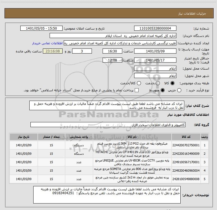Choose the جزیی purchase type radio
This screenshot has height=210, width=217.
(179, 90)
